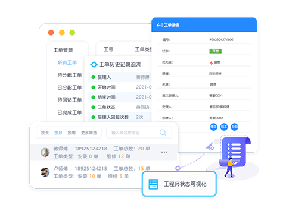Image resolution: width=286 pixels, height=214 pixels.
Task: Click the back arrow in 工单详情 header
Action: [x=158, y=25]
